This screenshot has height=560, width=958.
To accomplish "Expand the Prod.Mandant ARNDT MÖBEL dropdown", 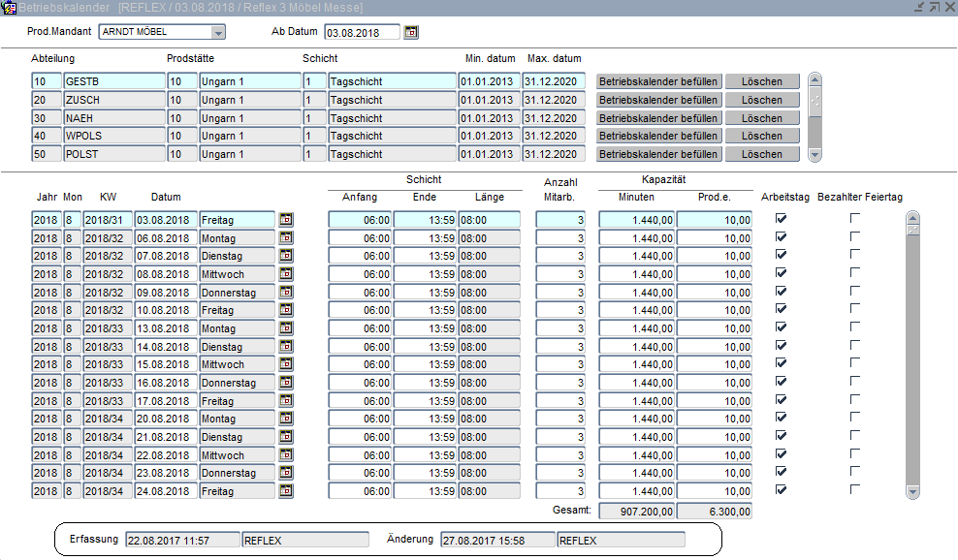I will 218,32.
